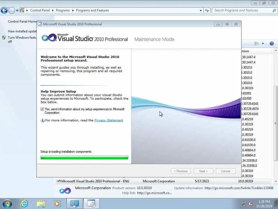This screenshot has height=209, width=278.
Task: Click the change view icon in Programs list
Action: pyautogui.click(x=256, y=44)
